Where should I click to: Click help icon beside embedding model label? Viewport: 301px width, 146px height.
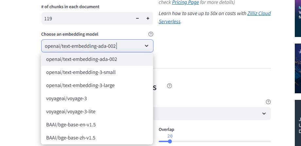pyautogui.click(x=150, y=34)
